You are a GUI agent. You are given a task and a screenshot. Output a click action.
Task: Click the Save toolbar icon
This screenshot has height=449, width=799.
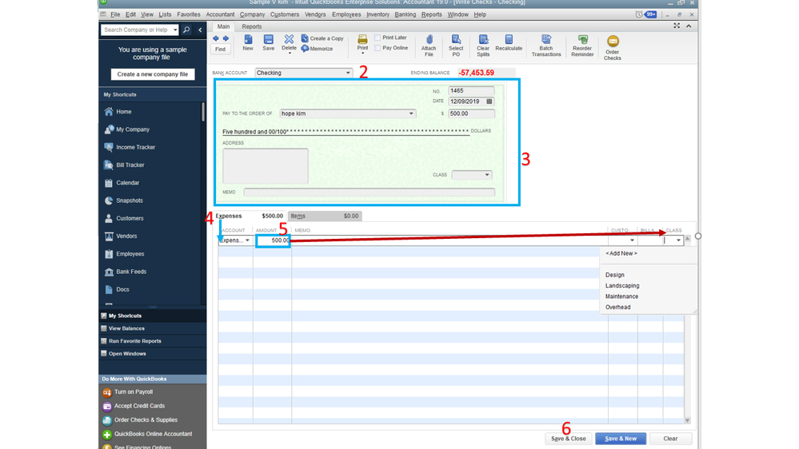click(268, 43)
